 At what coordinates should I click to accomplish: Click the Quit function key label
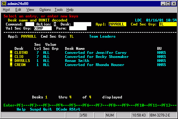pos(47,109)
